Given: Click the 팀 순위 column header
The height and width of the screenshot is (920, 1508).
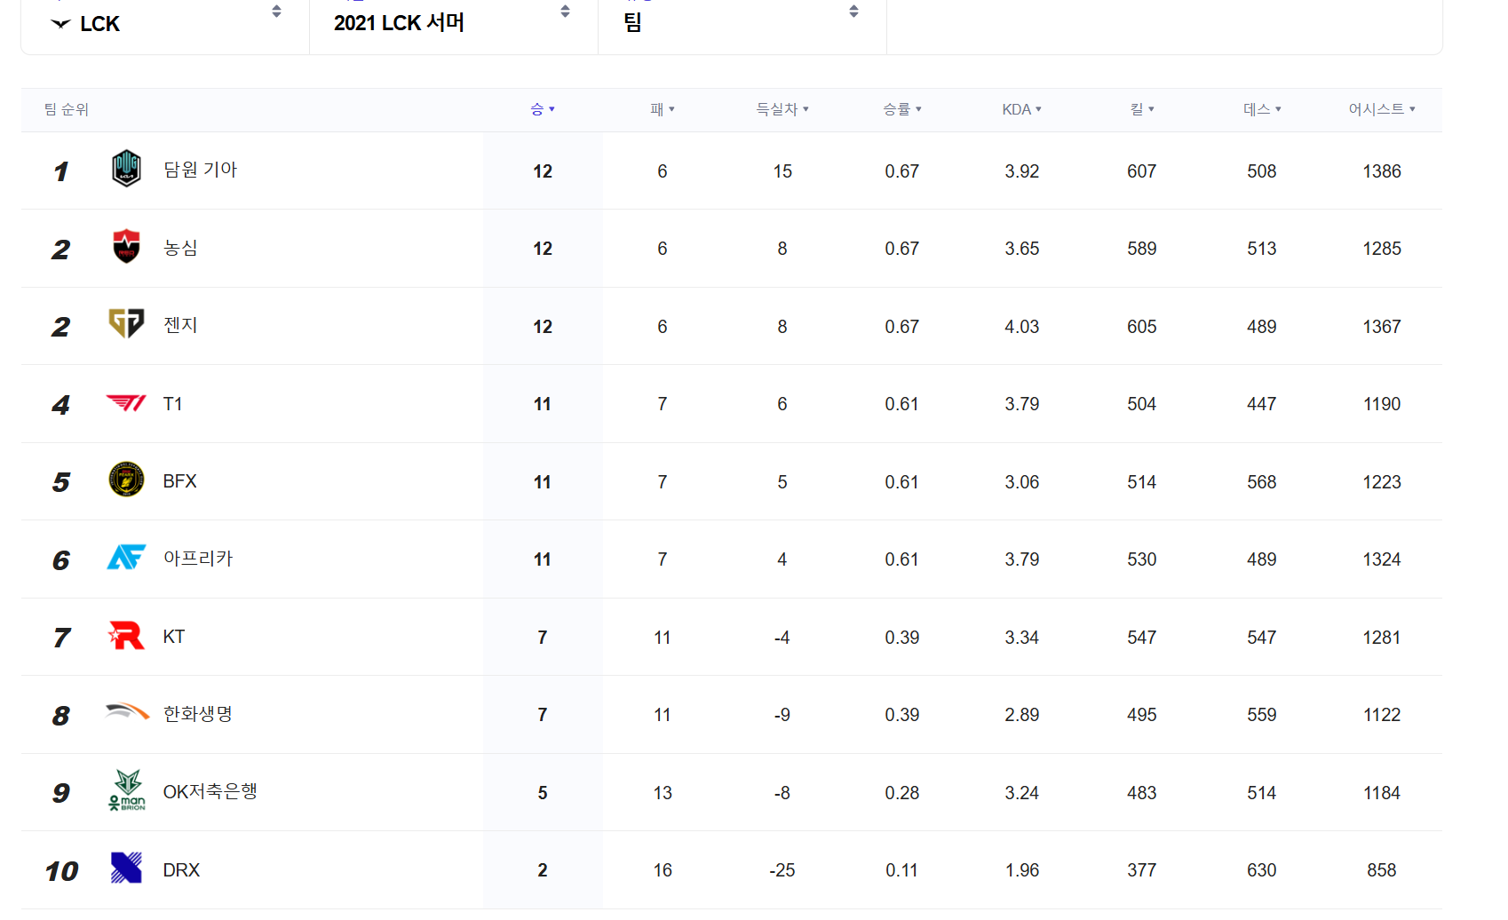Looking at the screenshot, I should coord(67,109).
